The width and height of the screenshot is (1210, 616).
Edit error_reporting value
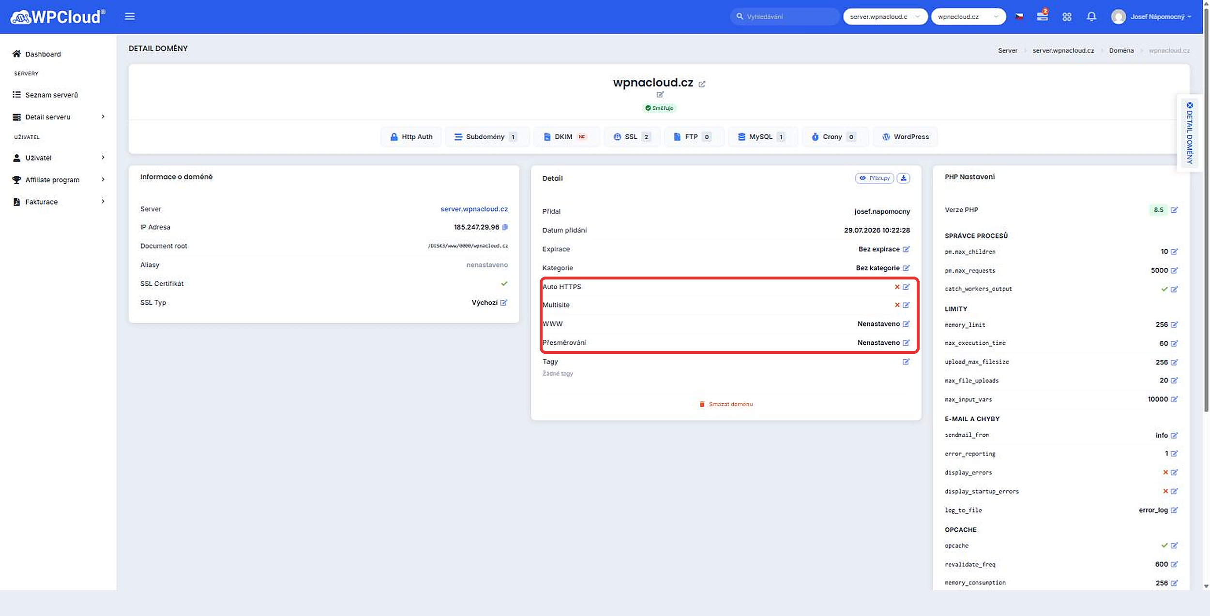pyautogui.click(x=1175, y=454)
